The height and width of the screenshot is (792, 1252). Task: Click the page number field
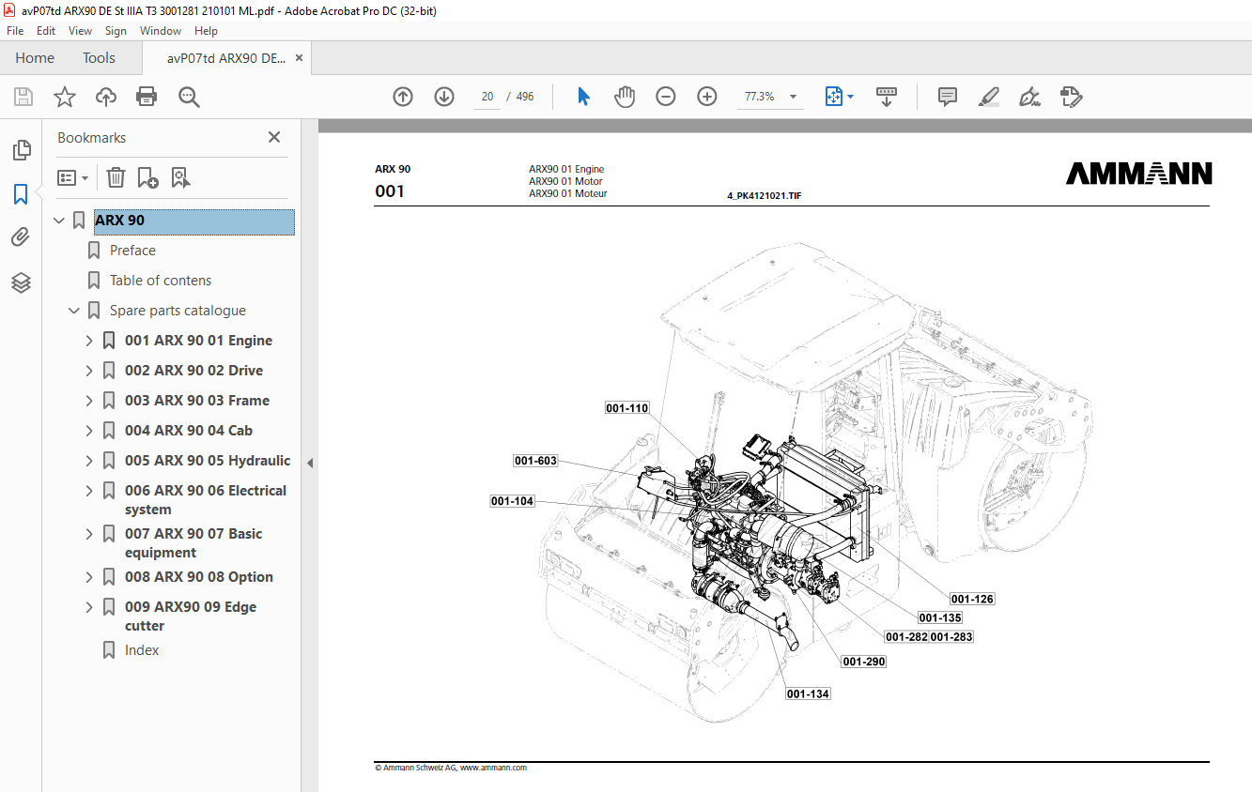point(487,97)
